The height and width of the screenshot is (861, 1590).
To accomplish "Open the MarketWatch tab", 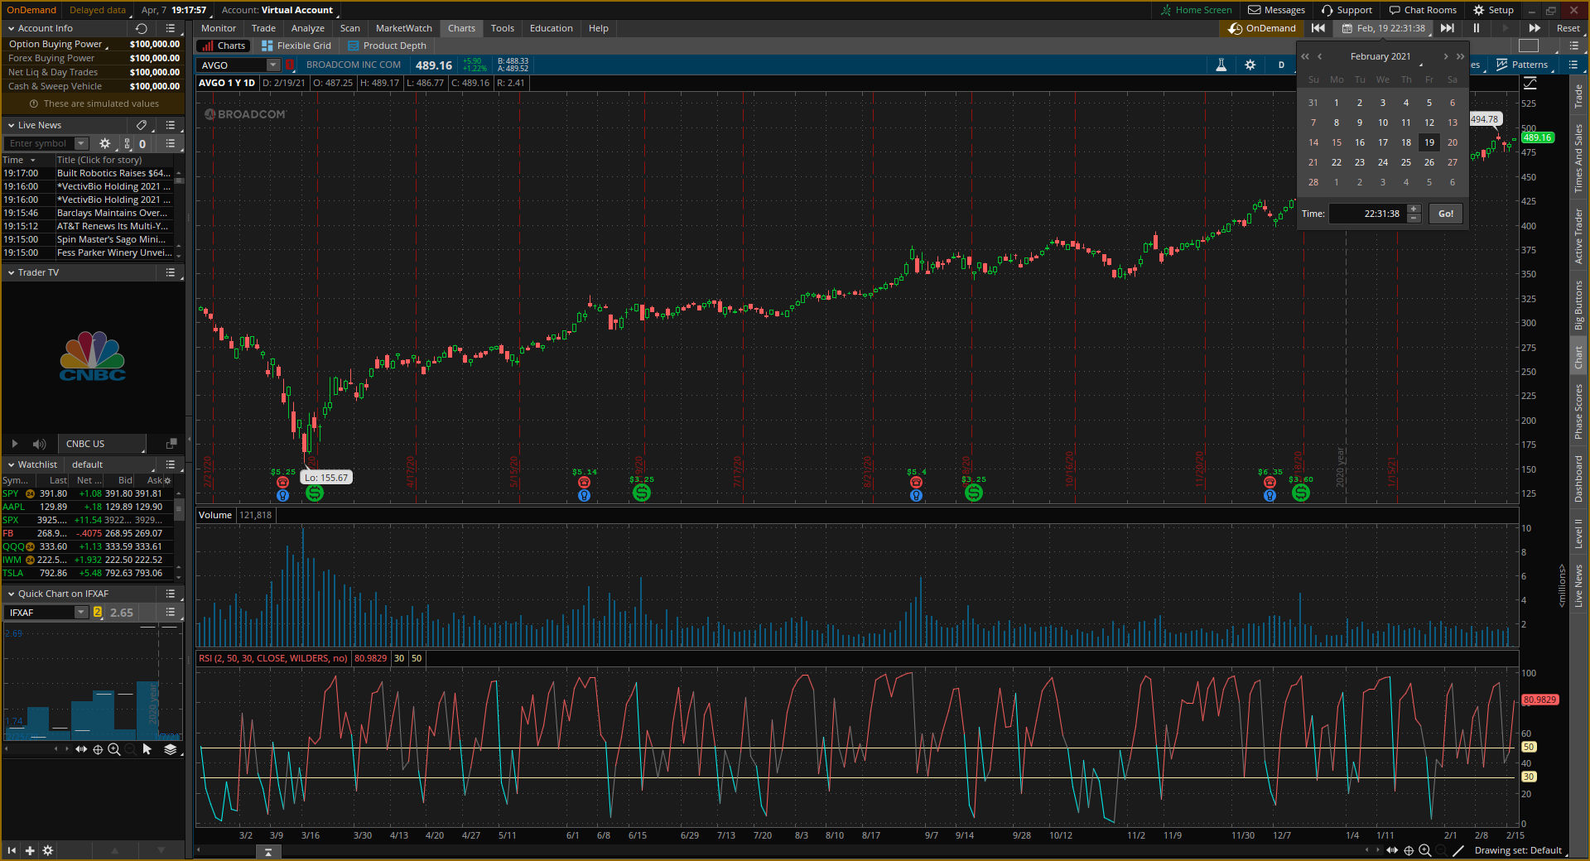I will pos(404,28).
